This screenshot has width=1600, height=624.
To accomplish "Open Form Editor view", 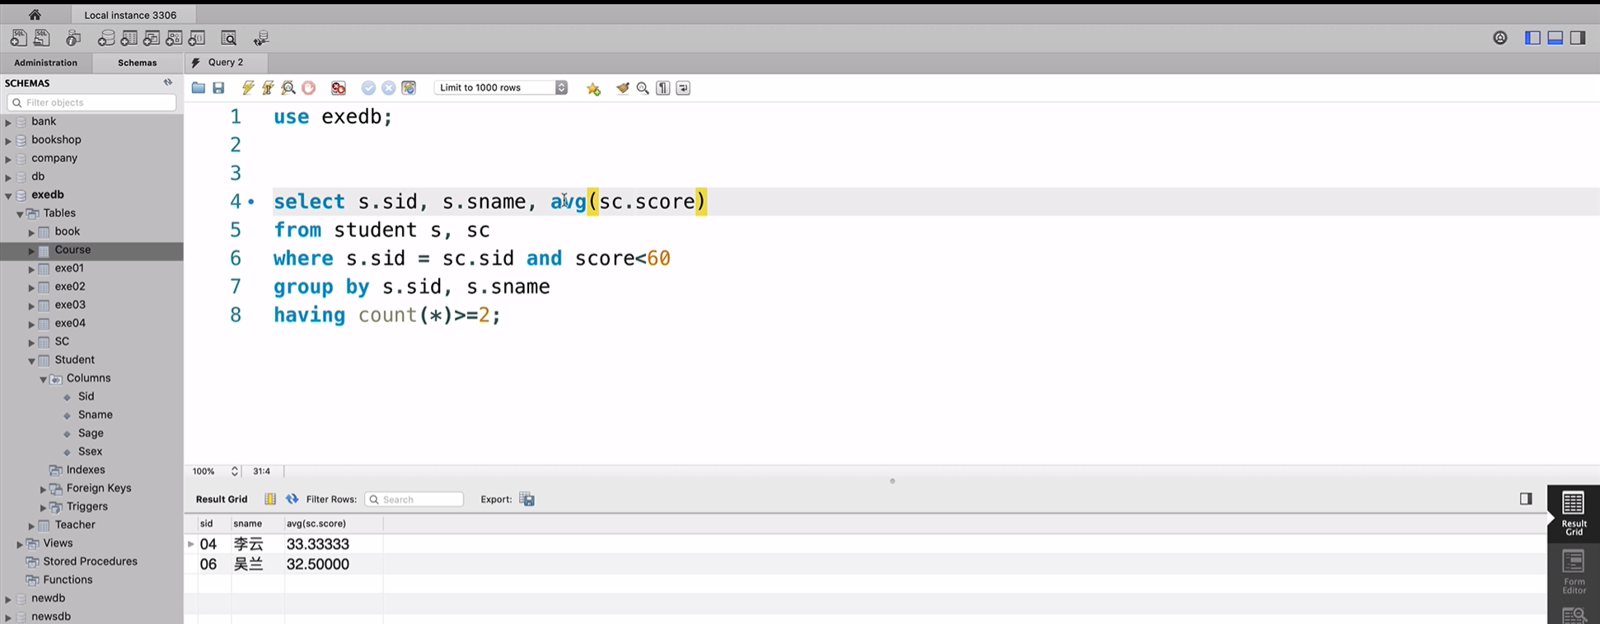I will tap(1574, 571).
